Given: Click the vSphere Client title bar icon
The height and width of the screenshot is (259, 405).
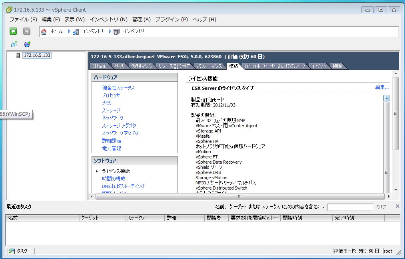Looking at the screenshot, I should coord(9,10).
